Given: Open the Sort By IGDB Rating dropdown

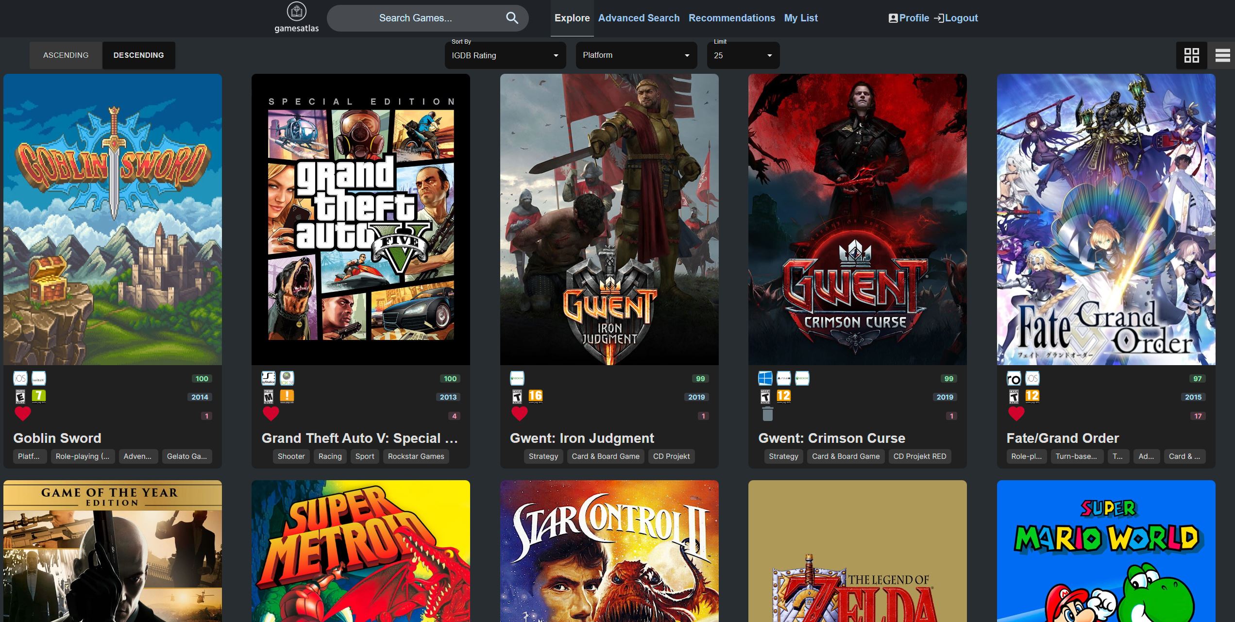Looking at the screenshot, I should coord(505,55).
